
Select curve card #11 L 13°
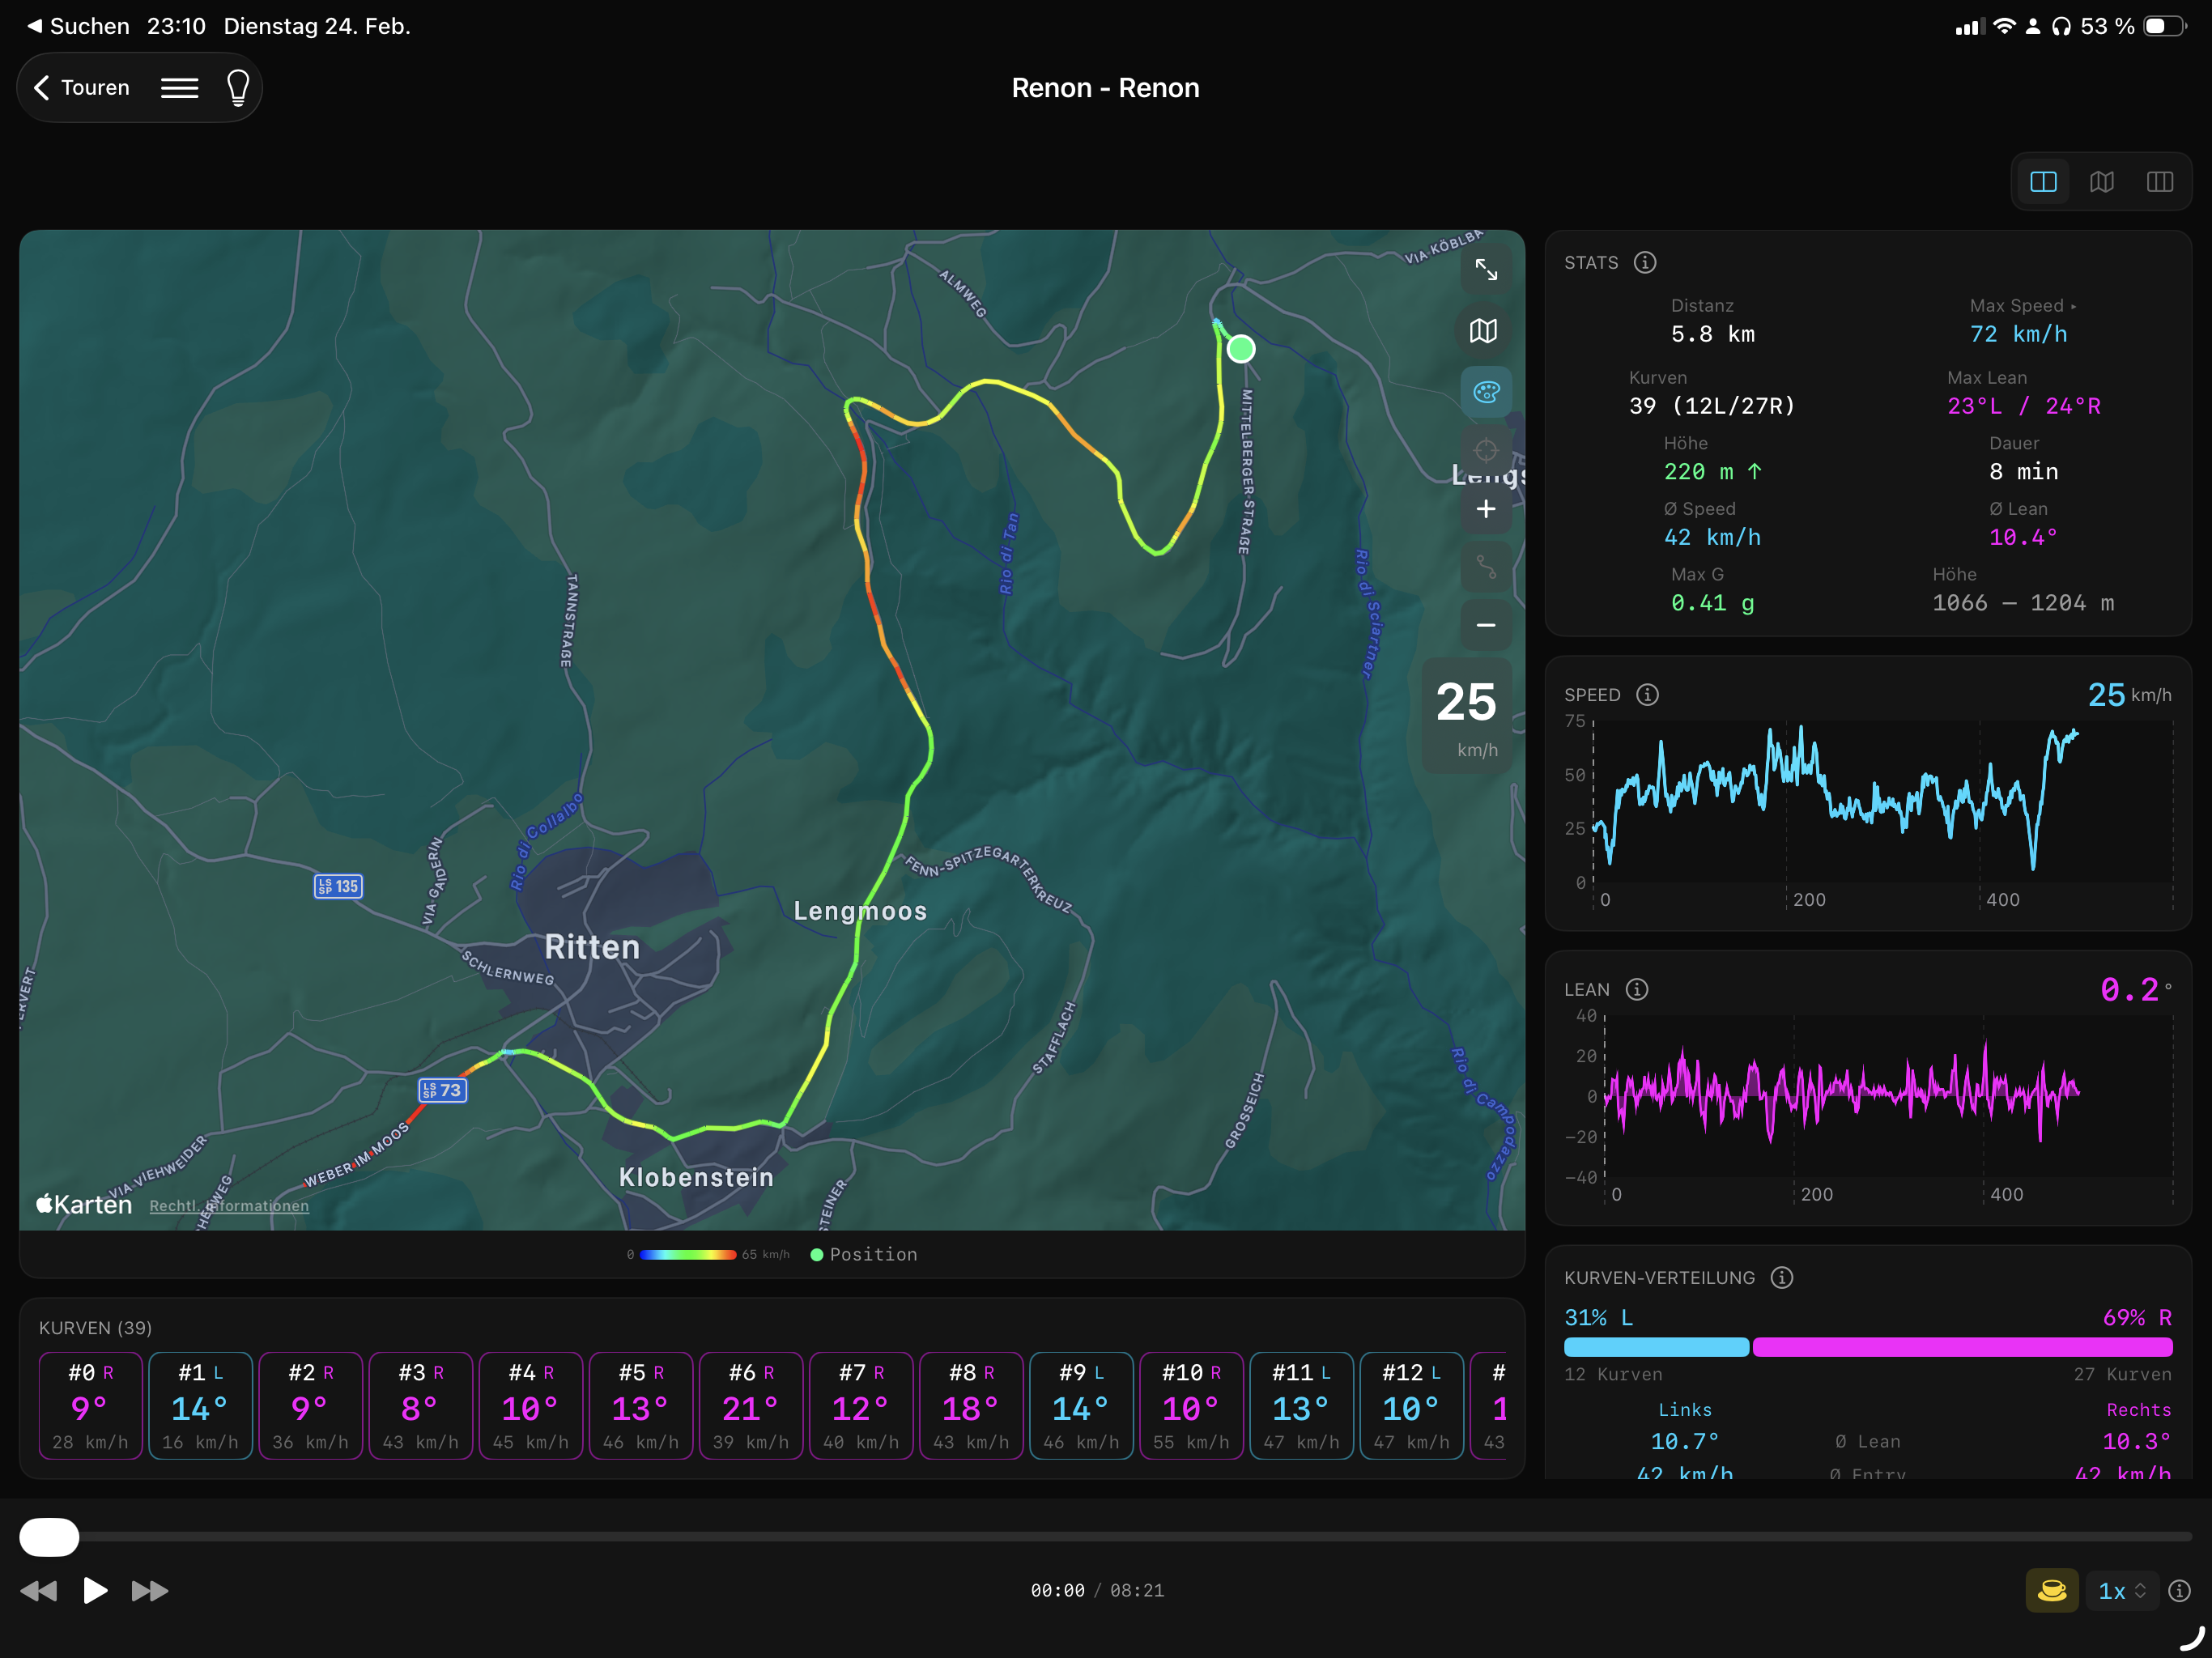[1301, 1406]
